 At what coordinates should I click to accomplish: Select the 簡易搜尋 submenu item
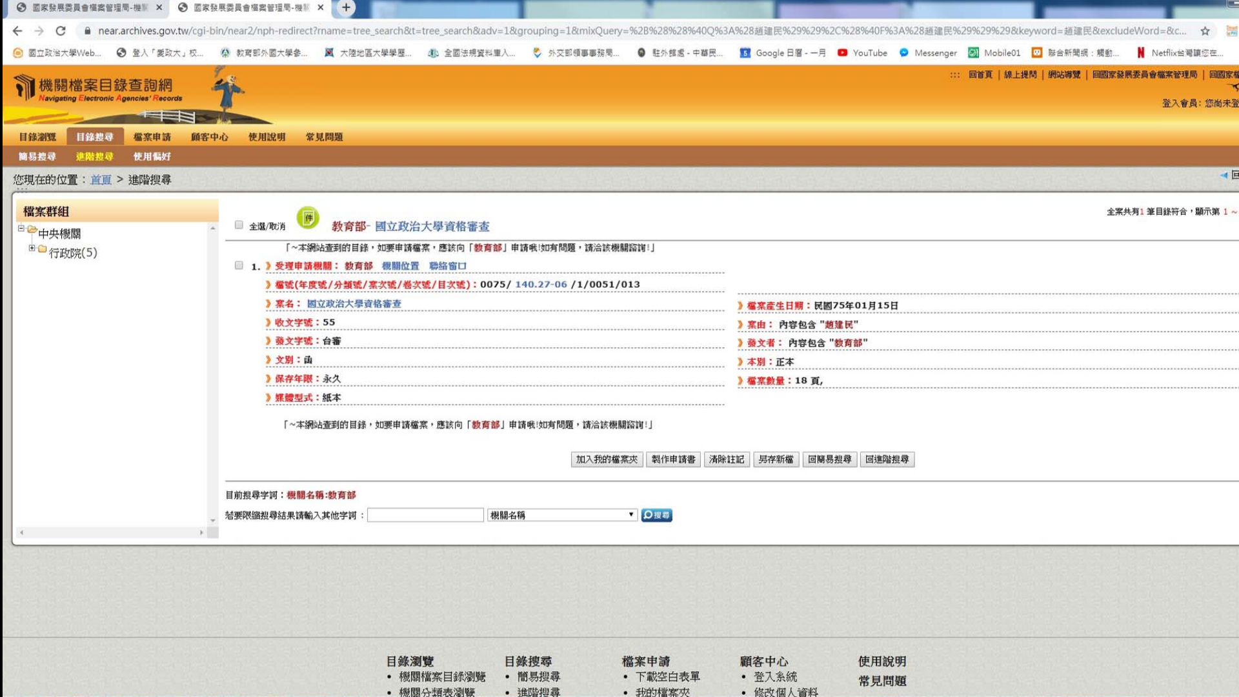click(x=37, y=156)
